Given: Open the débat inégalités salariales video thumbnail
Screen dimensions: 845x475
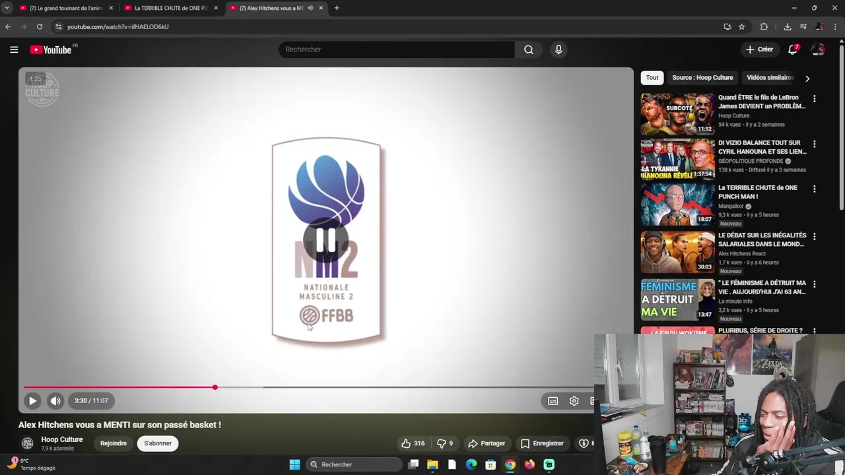Looking at the screenshot, I should [x=678, y=252].
